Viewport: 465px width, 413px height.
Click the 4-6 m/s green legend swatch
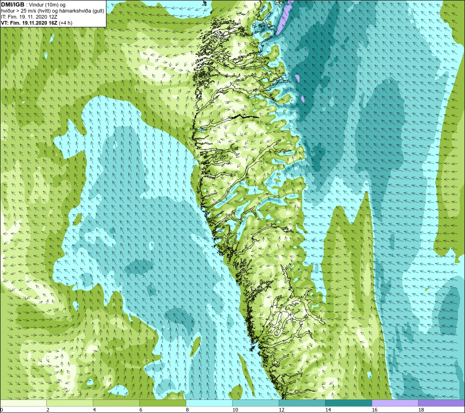click(x=116, y=403)
